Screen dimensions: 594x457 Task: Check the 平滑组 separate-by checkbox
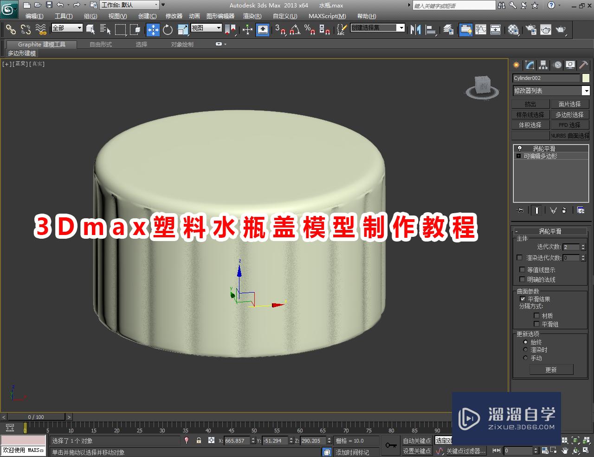pos(536,324)
